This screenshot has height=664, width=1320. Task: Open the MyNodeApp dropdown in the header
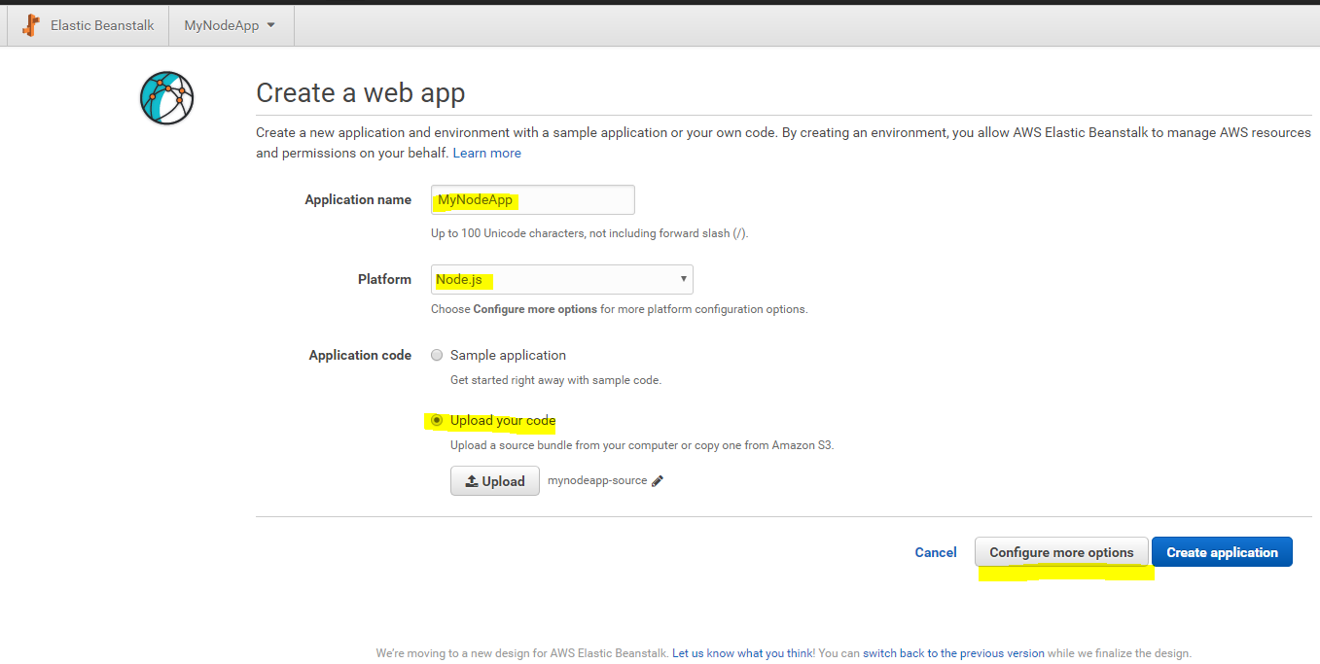[230, 25]
